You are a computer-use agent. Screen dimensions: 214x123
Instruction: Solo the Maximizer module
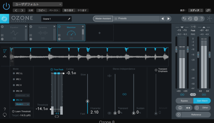(59, 39)
